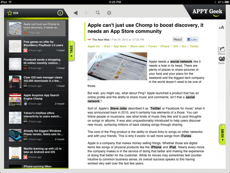Open the Apple Inc. tag
230x173 pixels.
(94, 46)
